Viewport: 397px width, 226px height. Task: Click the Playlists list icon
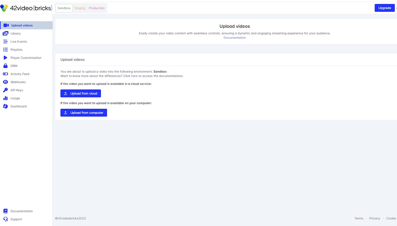pos(5,50)
